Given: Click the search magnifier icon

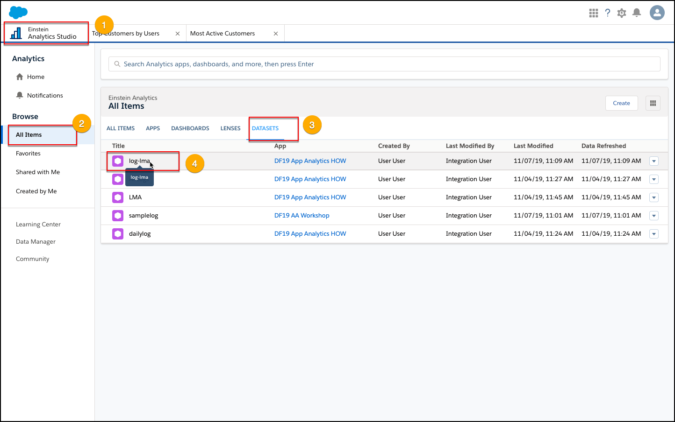Looking at the screenshot, I should click(117, 64).
